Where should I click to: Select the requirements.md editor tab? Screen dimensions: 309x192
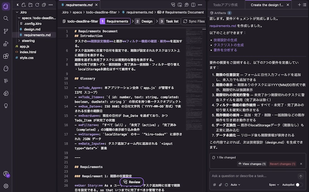pos(79,5)
